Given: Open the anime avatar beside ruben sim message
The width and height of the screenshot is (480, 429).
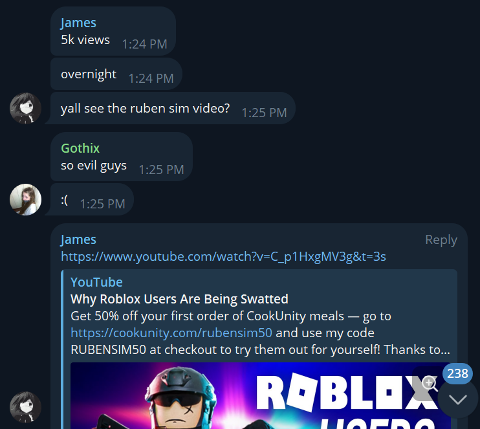Looking at the screenshot, I should pyautogui.click(x=25, y=108).
